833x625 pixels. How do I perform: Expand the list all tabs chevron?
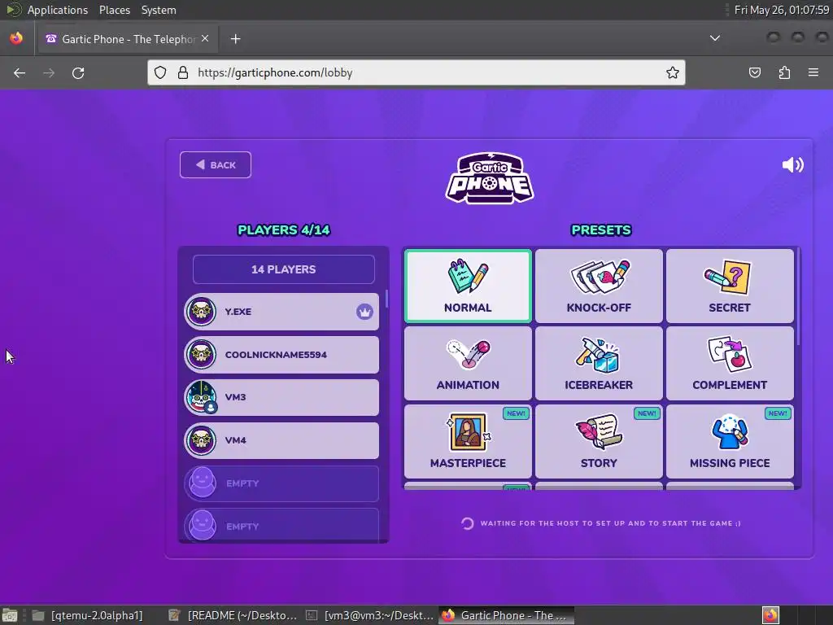pos(715,38)
